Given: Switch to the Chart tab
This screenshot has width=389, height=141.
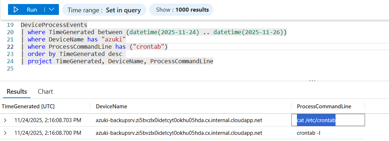Looking at the screenshot, I should pyautogui.click(x=45, y=92).
